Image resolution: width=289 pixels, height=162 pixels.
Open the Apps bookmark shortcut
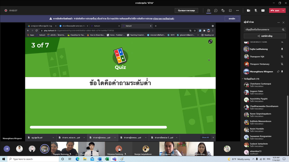click(x=31, y=35)
